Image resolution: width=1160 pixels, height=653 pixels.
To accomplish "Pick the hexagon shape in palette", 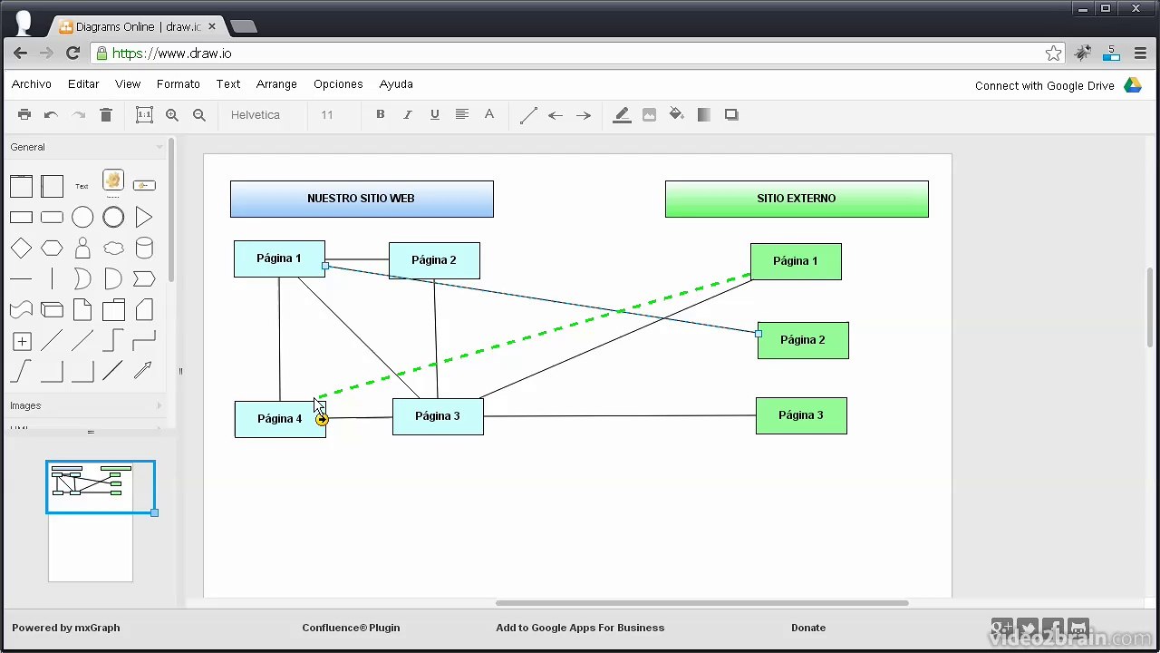I will point(52,249).
